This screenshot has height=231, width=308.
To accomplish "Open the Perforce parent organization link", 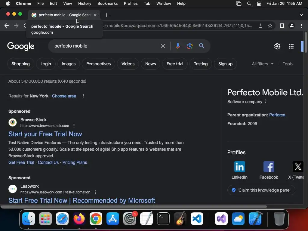I will click(x=277, y=115).
